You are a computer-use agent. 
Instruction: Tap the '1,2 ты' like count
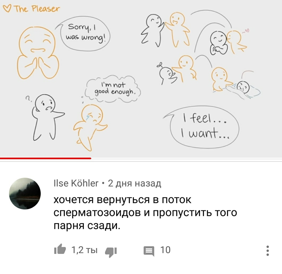click(x=85, y=250)
